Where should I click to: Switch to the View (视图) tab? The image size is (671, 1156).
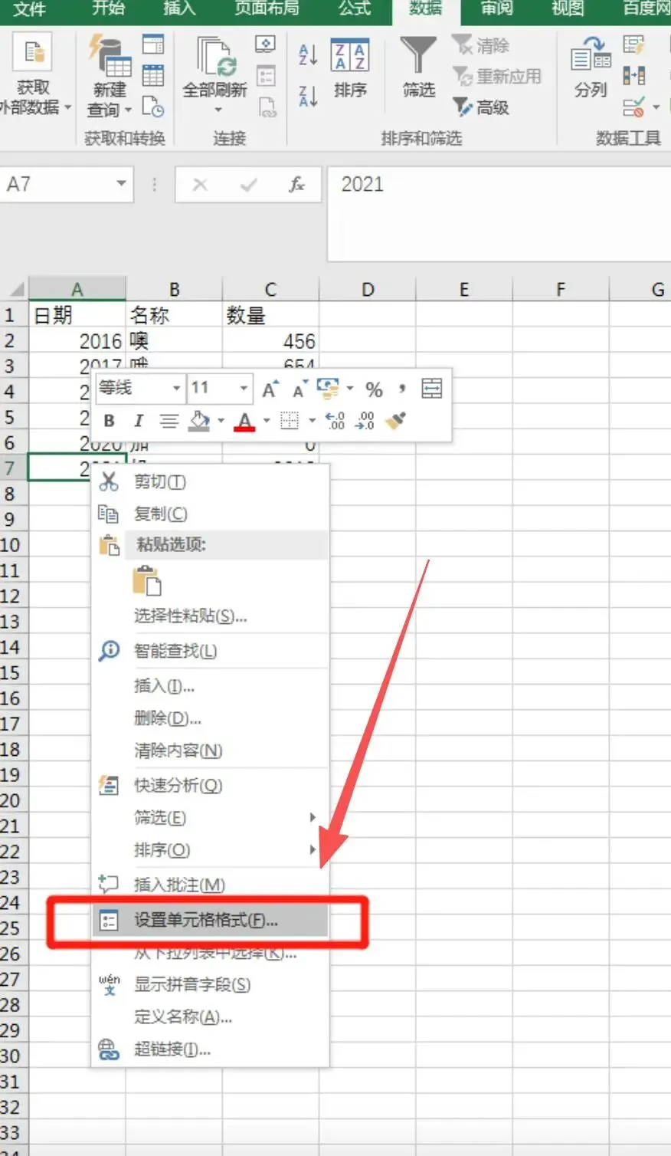(x=568, y=9)
